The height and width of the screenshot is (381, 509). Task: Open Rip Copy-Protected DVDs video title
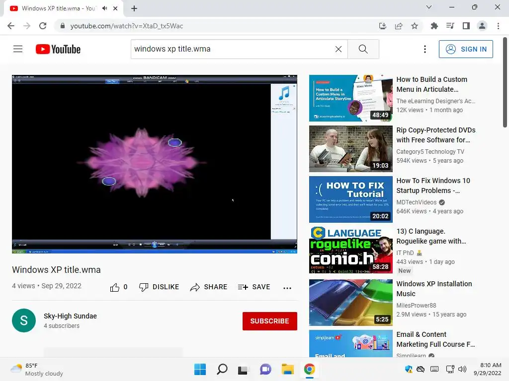pyautogui.click(x=435, y=135)
